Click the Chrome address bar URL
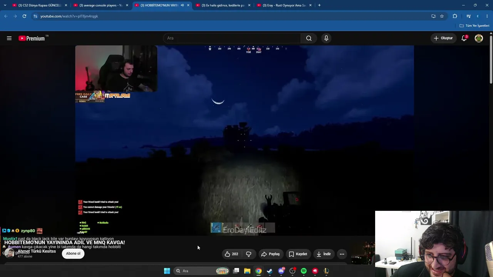Viewport: 493px width, 277px height. click(69, 16)
